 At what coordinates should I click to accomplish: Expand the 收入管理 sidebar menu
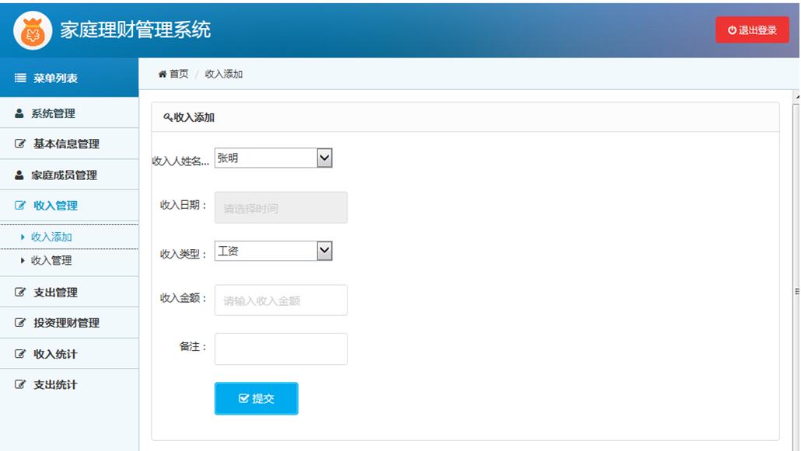pyautogui.click(x=55, y=206)
